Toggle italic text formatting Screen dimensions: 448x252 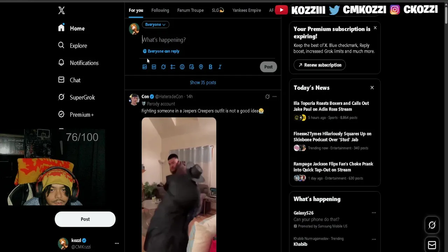(x=220, y=67)
